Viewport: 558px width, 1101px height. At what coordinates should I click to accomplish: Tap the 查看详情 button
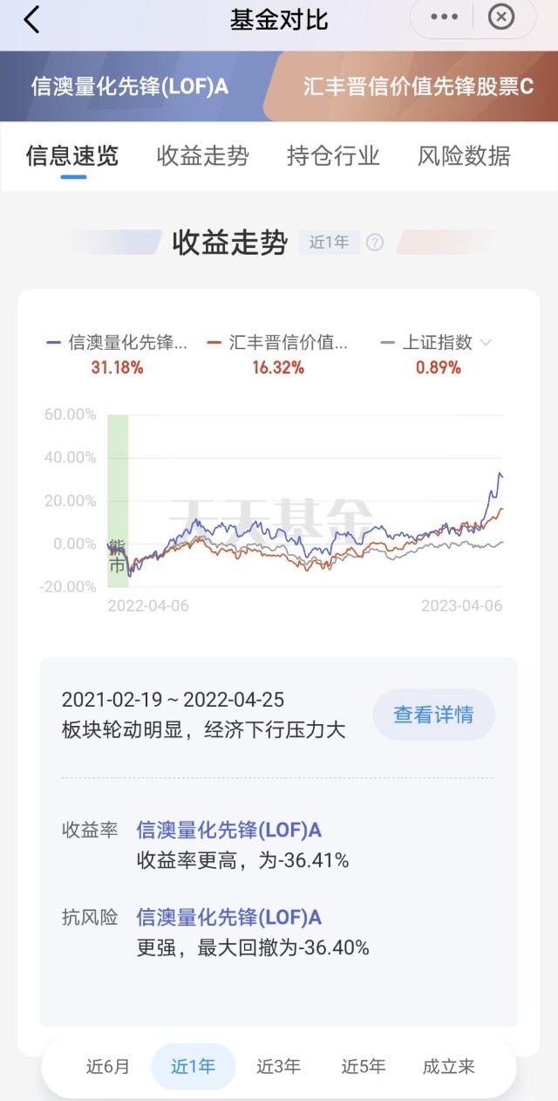[x=433, y=715]
